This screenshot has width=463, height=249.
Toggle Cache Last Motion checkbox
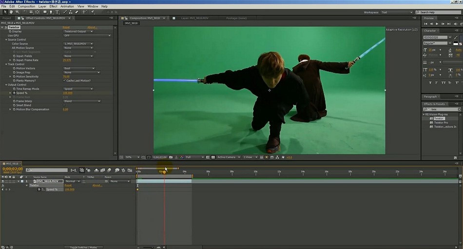click(64, 80)
